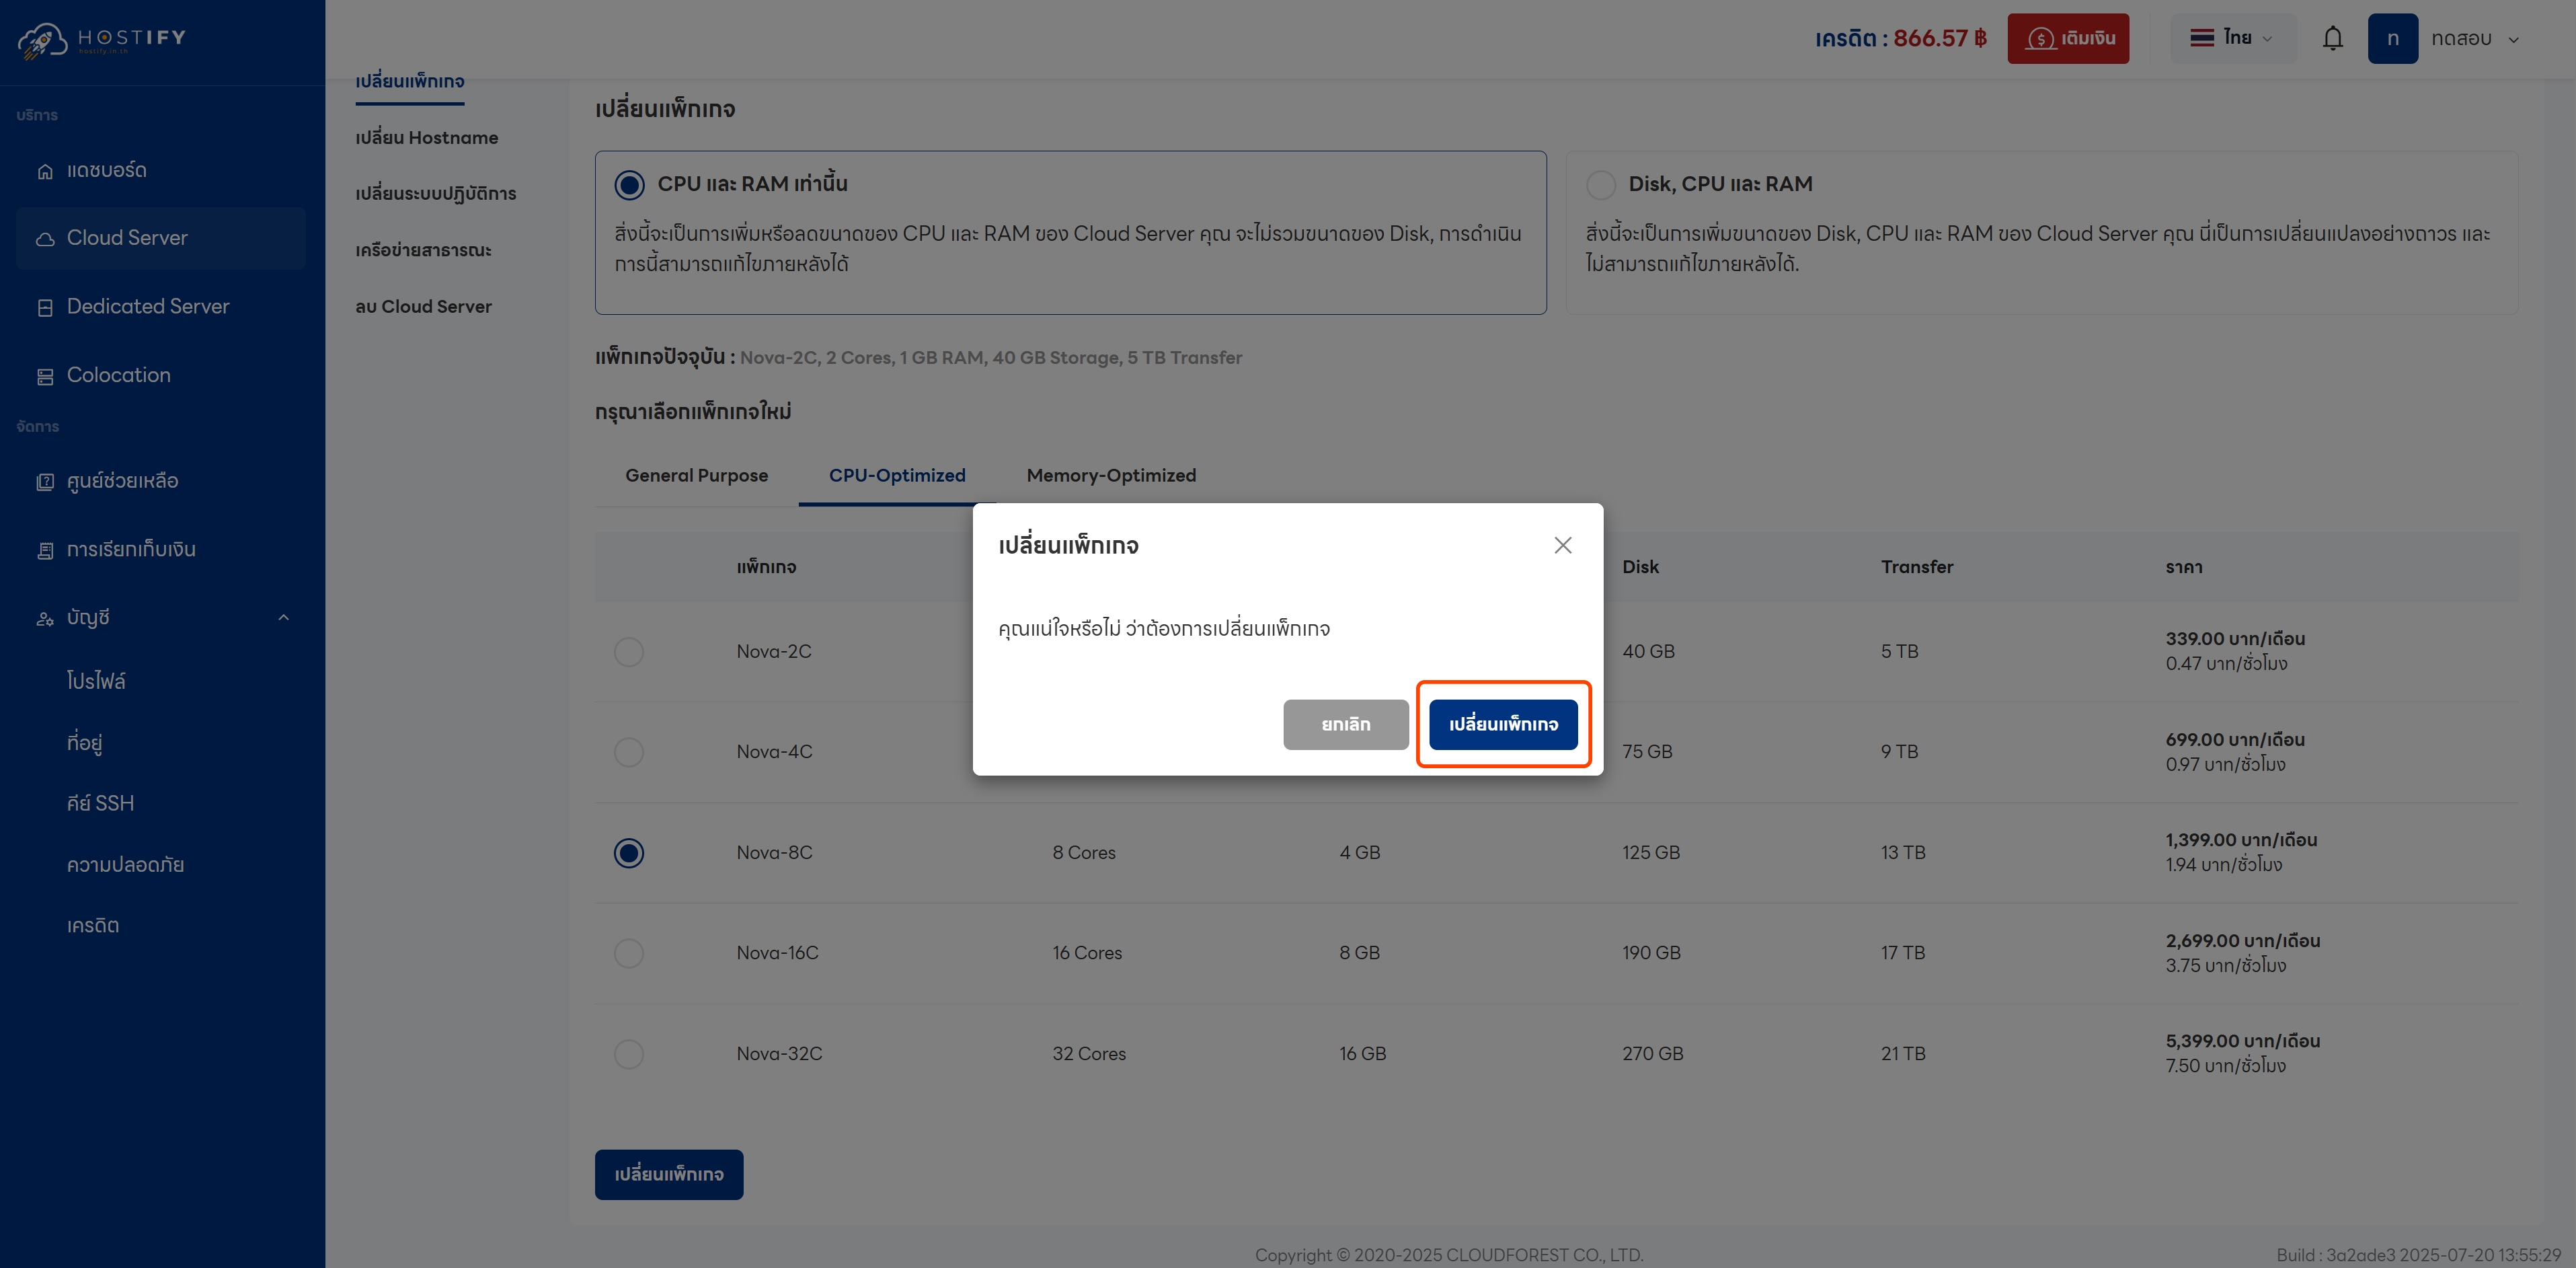2576x1268 pixels.
Task: Switch to the Memory-Optimized tab
Action: click(1111, 476)
